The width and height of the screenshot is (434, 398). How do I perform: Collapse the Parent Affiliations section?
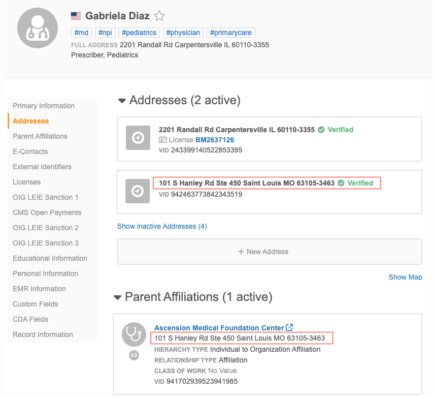tap(117, 297)
